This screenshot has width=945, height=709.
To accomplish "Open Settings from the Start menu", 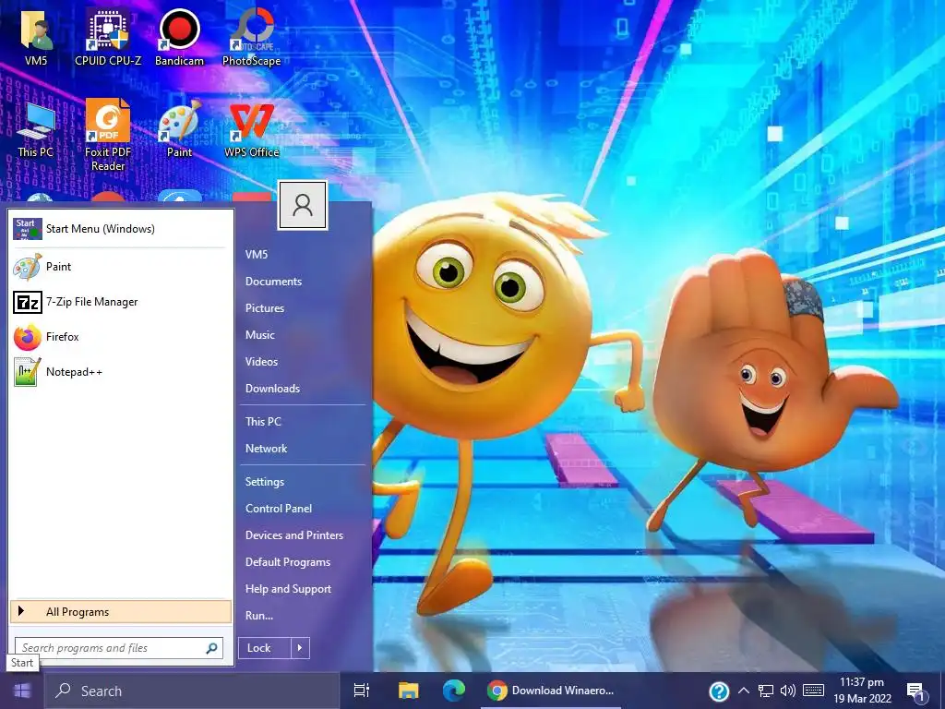I will (265, 482).
